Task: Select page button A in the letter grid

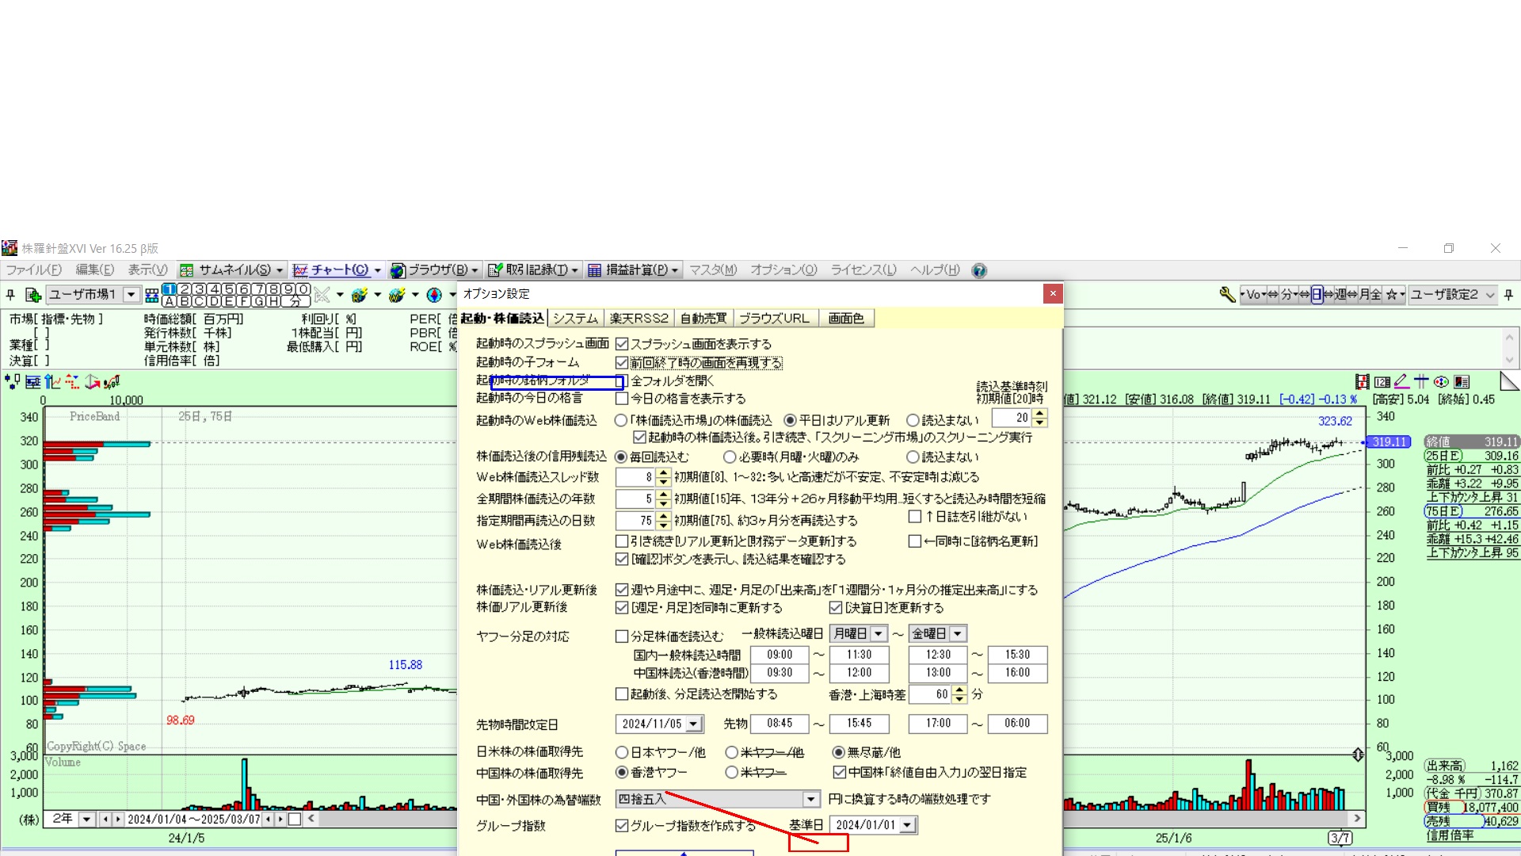Action: click(170, 301)
